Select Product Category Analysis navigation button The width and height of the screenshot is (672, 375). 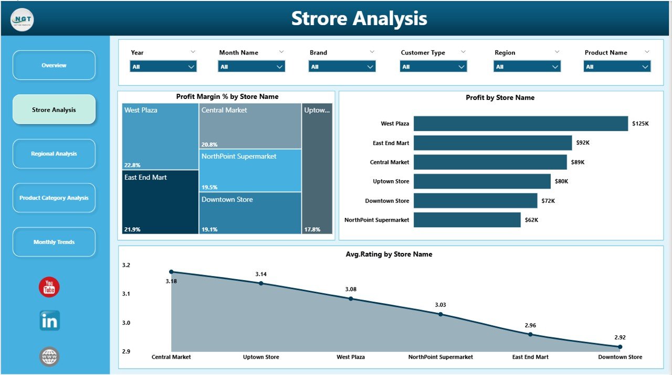tap(54, 197)
